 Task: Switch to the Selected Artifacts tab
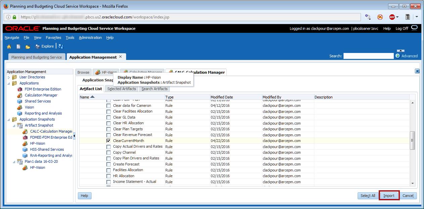(121, 89)
